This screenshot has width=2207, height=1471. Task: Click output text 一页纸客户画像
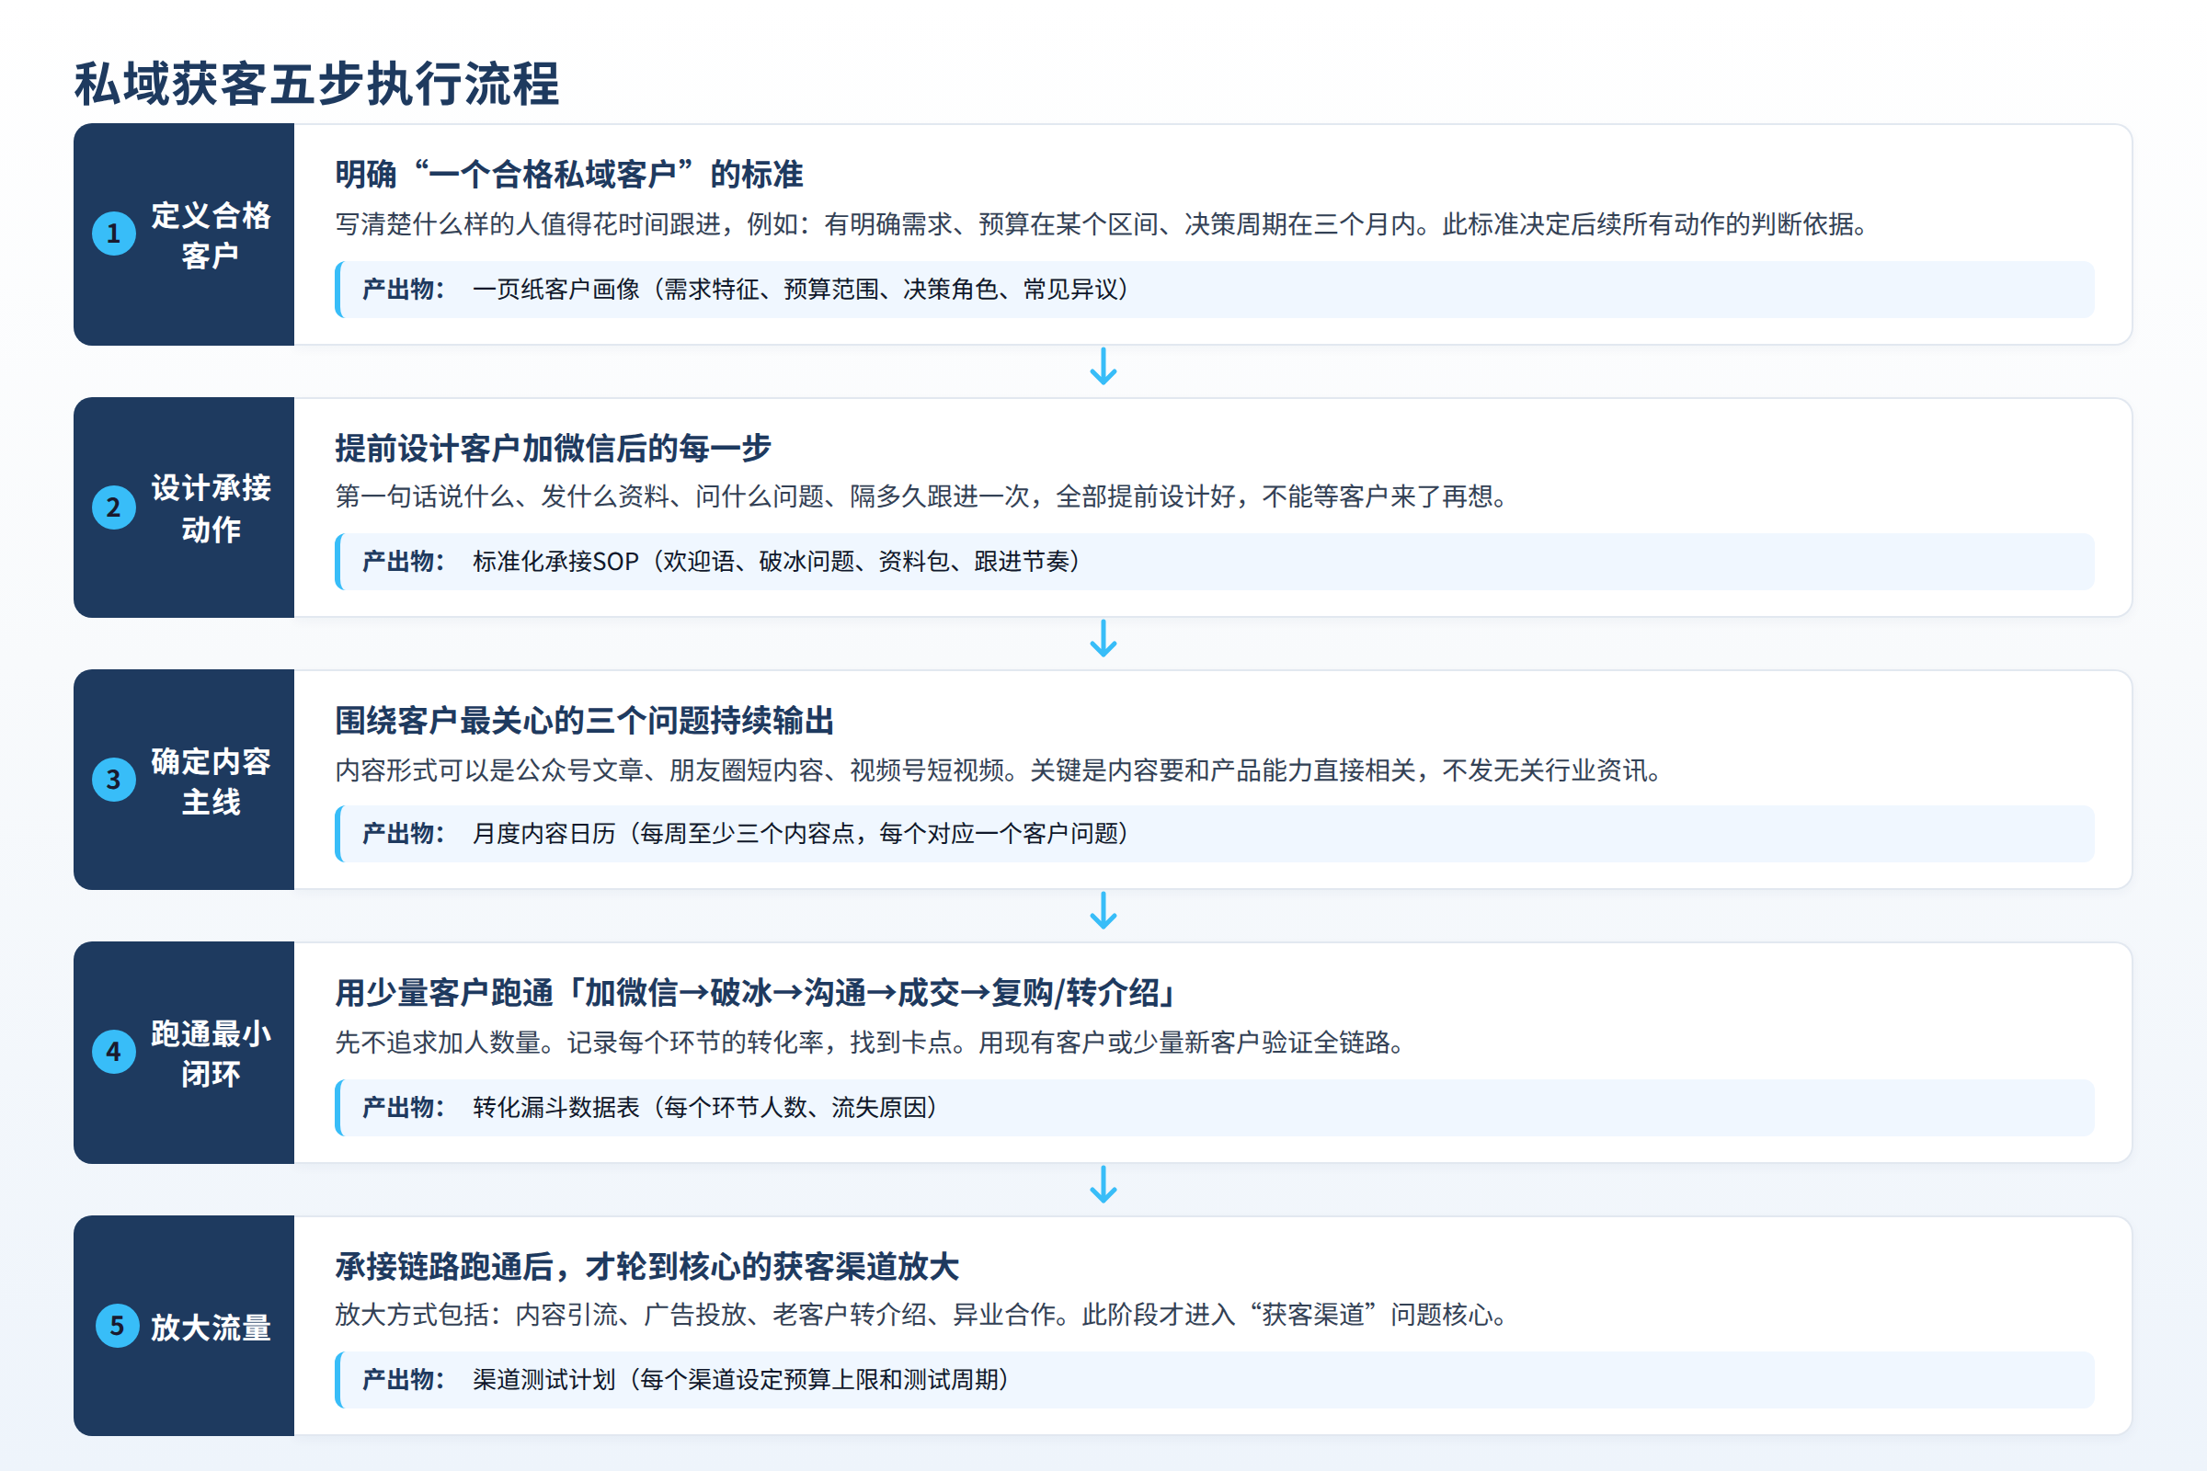[801, 289]
